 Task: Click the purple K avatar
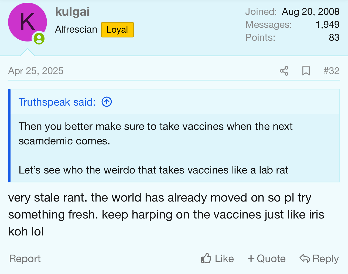(27, 22)
